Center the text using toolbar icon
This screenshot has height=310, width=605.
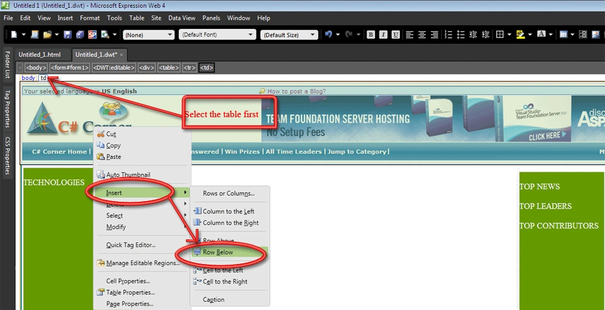click(x=422, y=34)
